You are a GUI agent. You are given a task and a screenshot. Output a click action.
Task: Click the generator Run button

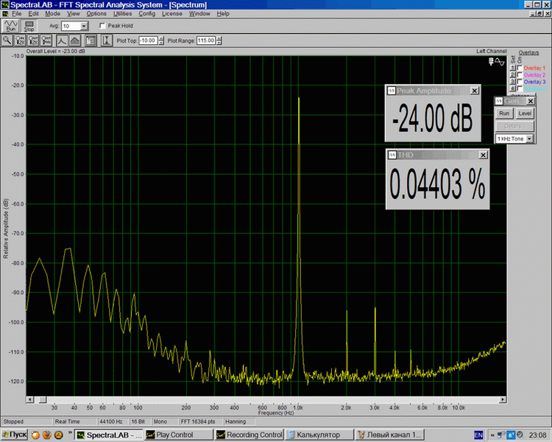pyautogui.click(x=504, y=113)
